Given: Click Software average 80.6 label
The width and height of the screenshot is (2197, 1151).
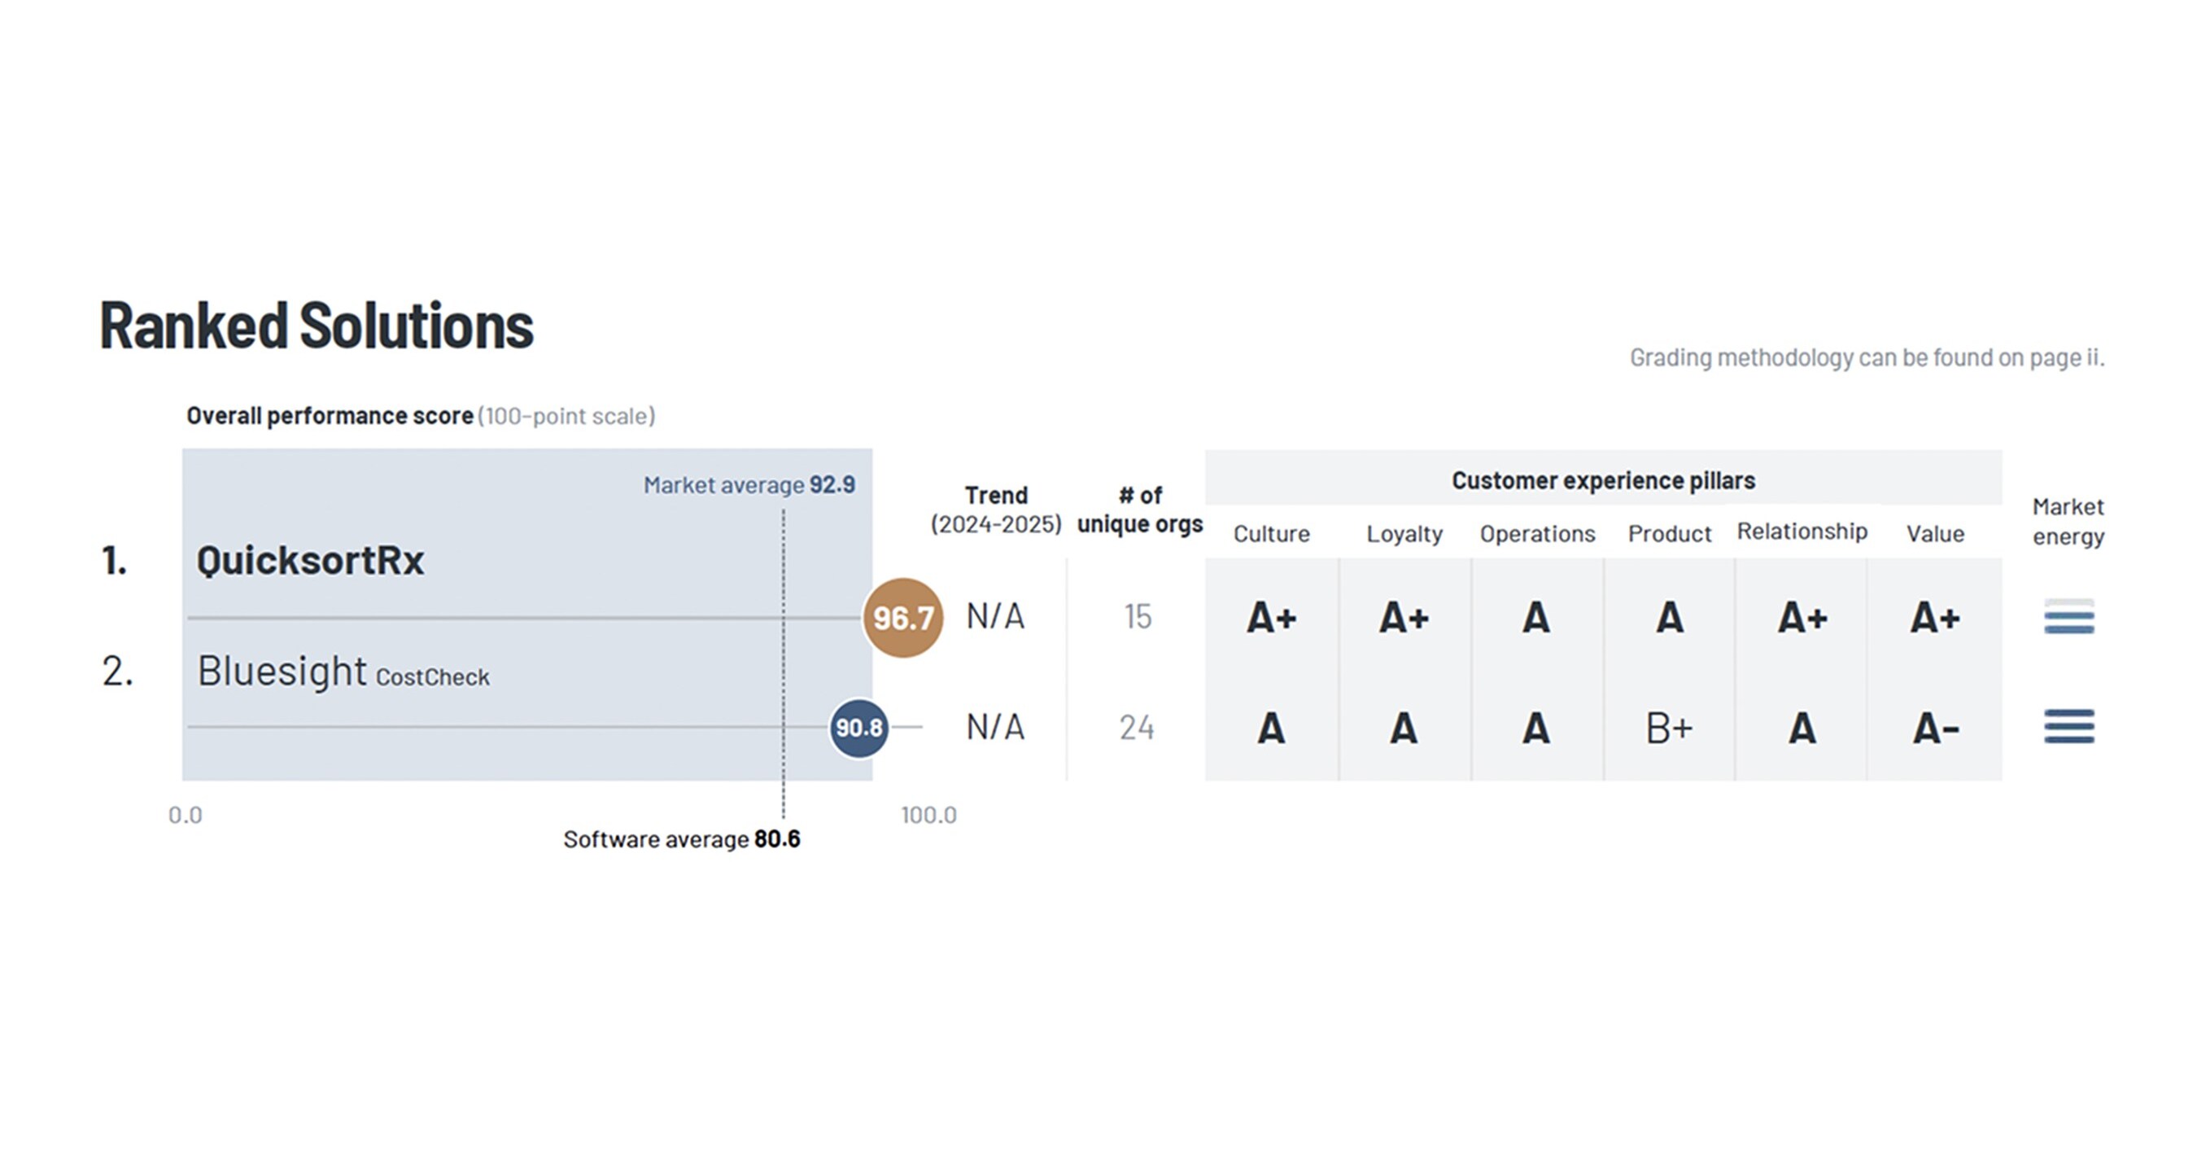Looking at the screenshot, I should click(681, 839).
